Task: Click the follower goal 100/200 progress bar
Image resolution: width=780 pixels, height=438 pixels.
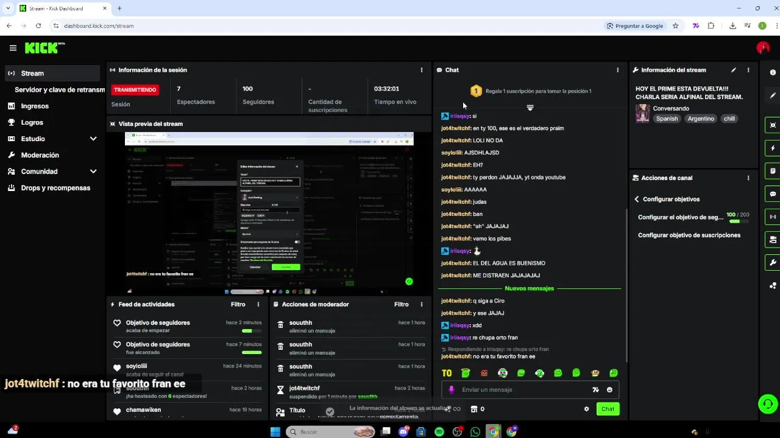Action: click(739, 221)
